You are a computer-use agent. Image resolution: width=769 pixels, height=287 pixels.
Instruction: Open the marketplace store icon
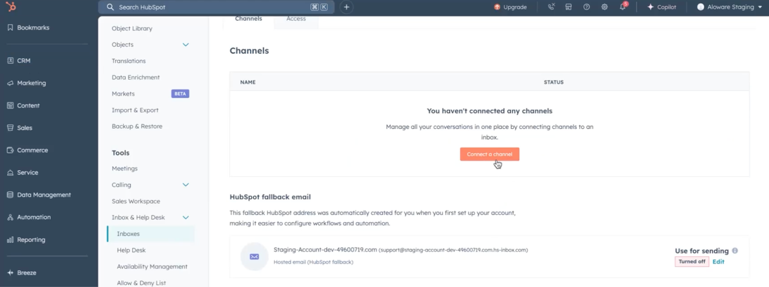click(x=569, y=7)
